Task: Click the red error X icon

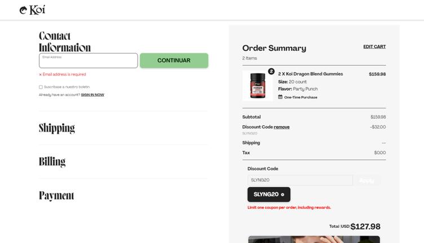Action: point(40,74)
